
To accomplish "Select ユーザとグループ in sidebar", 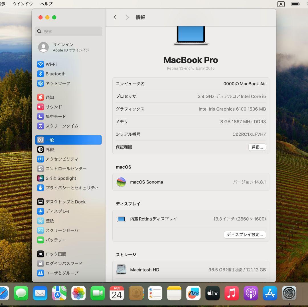I will 68,273.
